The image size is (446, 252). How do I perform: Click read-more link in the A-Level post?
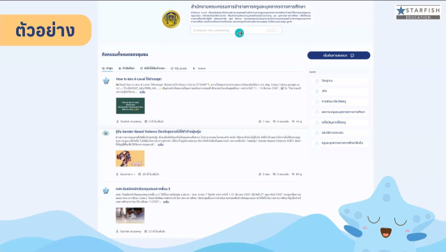142,92
